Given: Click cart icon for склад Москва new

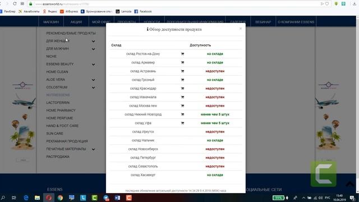Looking at the screenshot, I should tap(182, 106).
